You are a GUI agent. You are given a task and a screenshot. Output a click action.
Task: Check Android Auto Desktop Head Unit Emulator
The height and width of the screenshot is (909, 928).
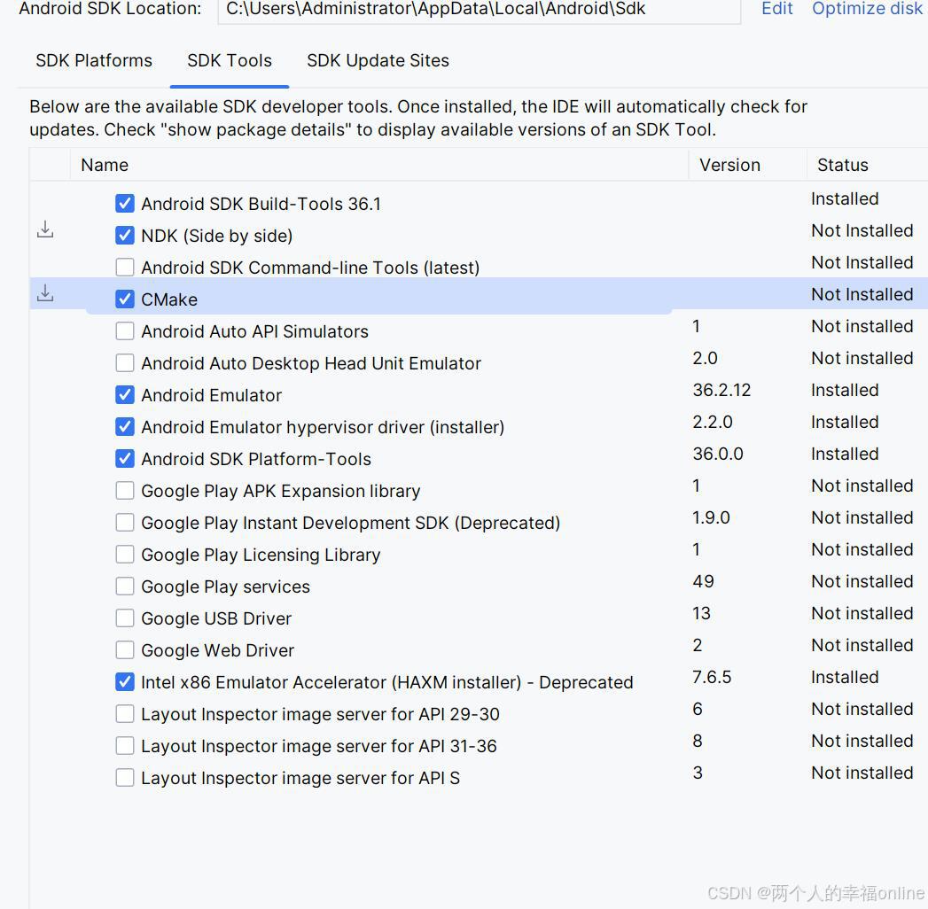(125, 363)
